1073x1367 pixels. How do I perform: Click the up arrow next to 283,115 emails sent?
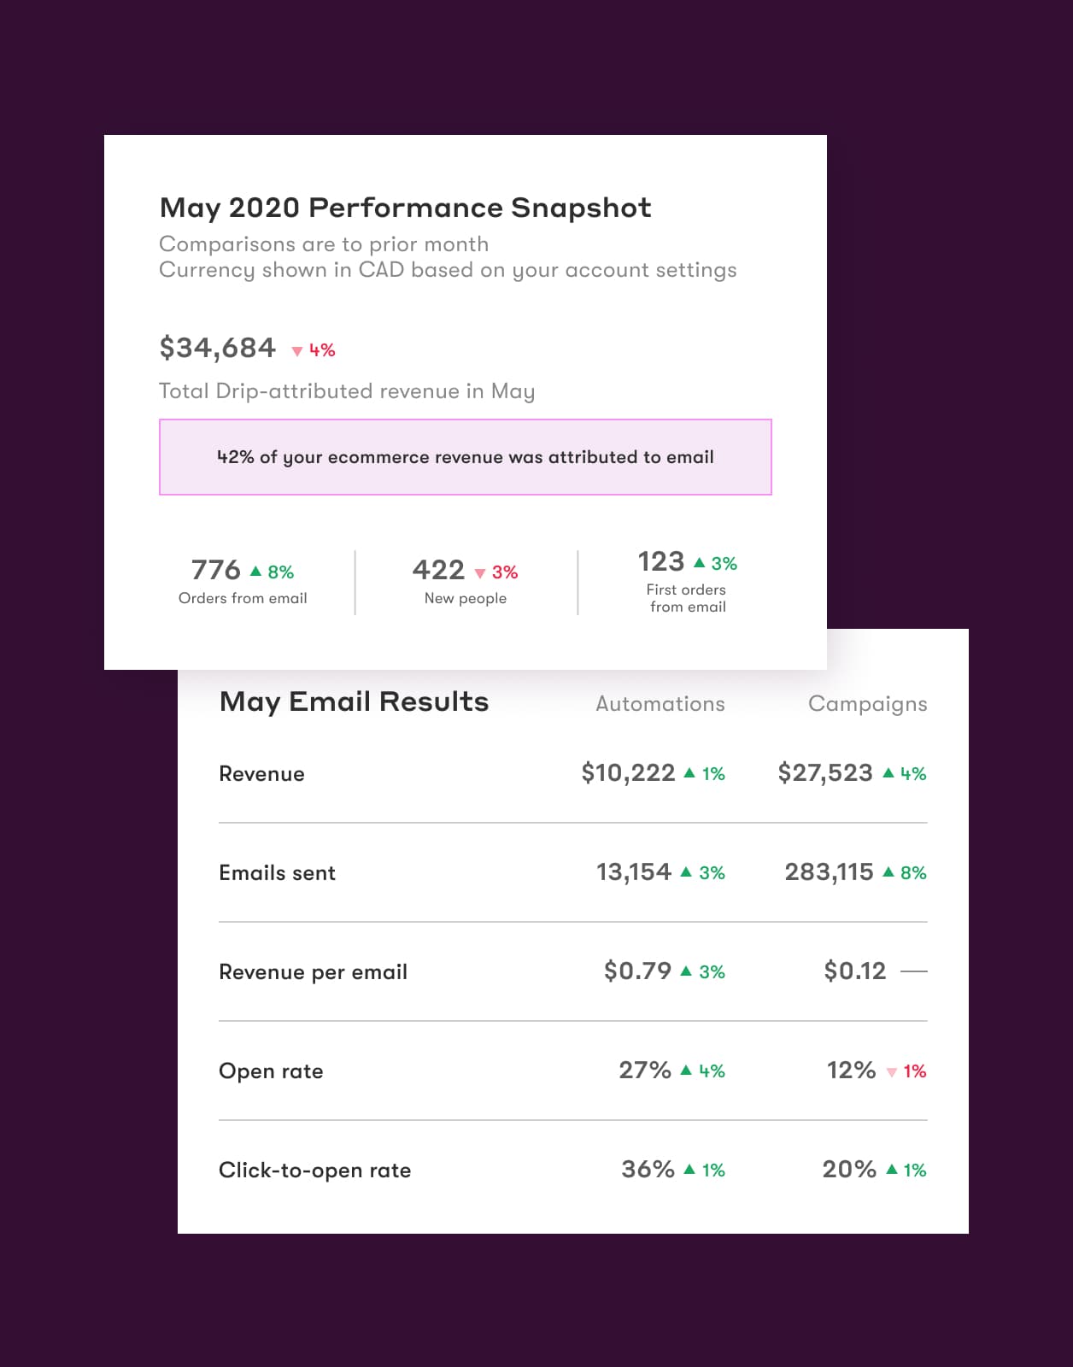[888, 872]
